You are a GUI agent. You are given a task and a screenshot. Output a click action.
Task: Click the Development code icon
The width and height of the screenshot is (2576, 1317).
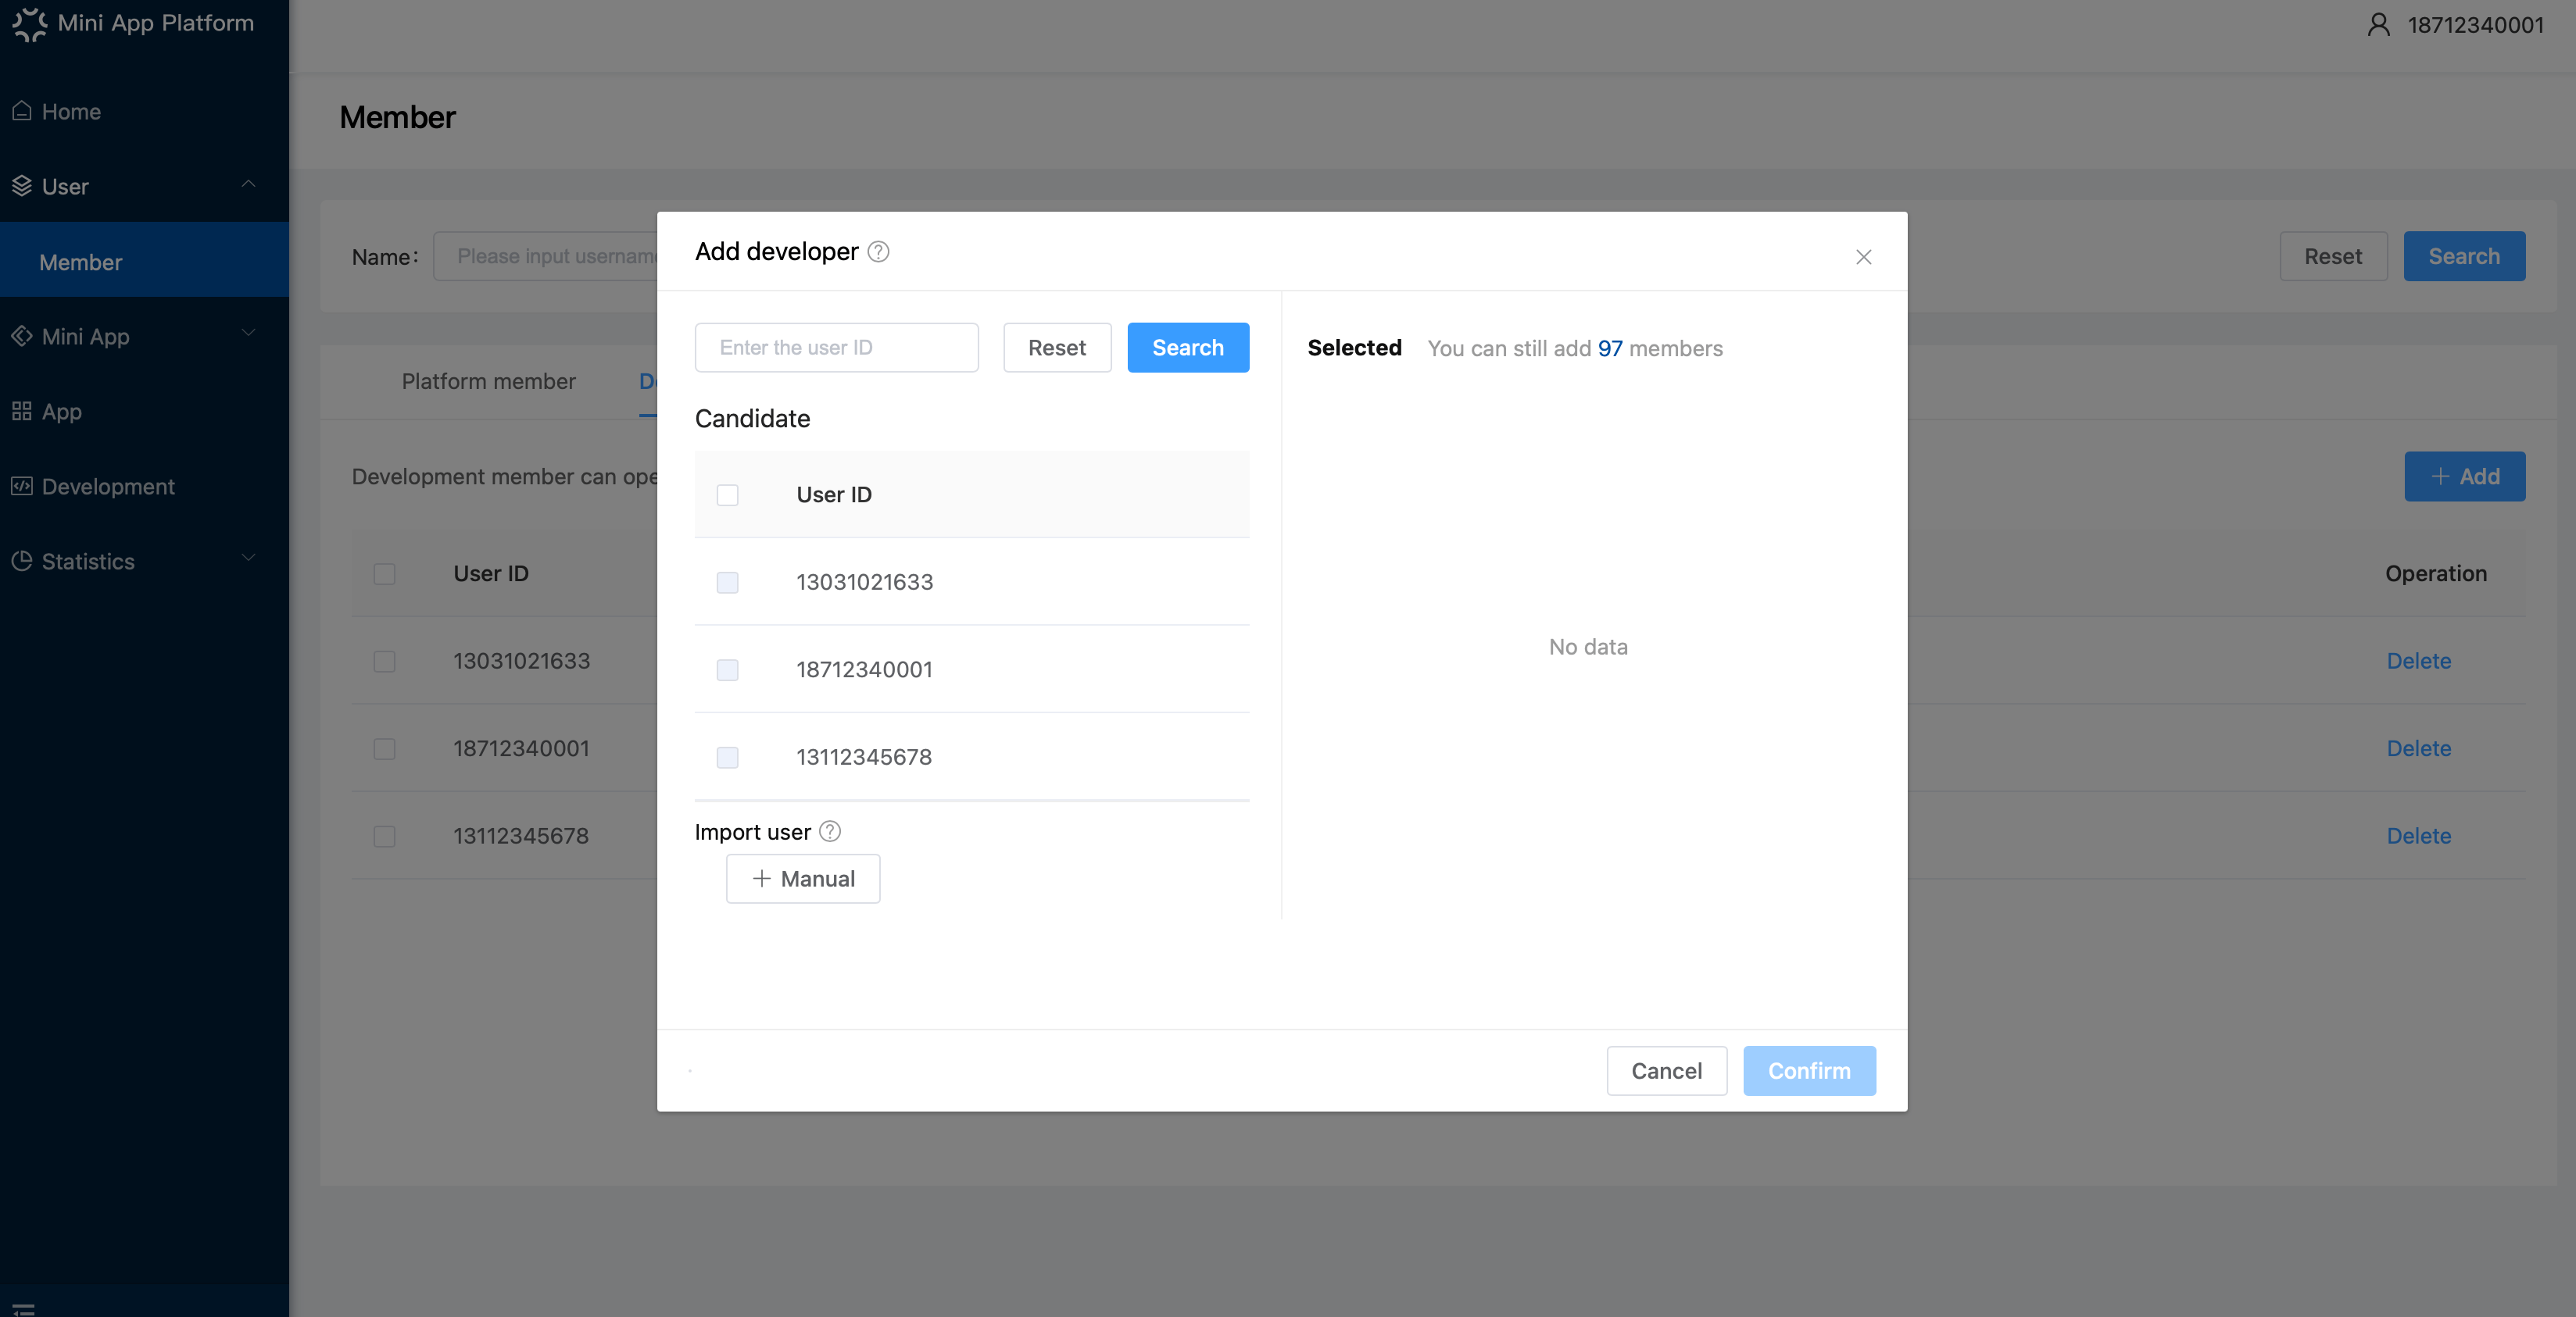pos(22,486)
